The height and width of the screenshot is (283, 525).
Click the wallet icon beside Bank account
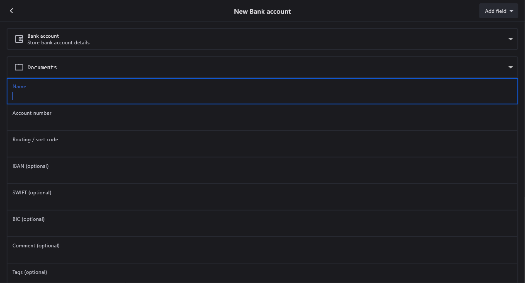pyautogui.click(x=19, y=39)
